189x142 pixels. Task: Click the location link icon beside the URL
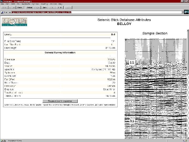coord(2,12)
